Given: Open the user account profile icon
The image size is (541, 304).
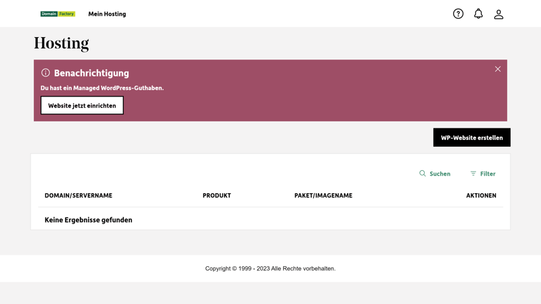Looking at the screenshot, I should pos(498,14).
